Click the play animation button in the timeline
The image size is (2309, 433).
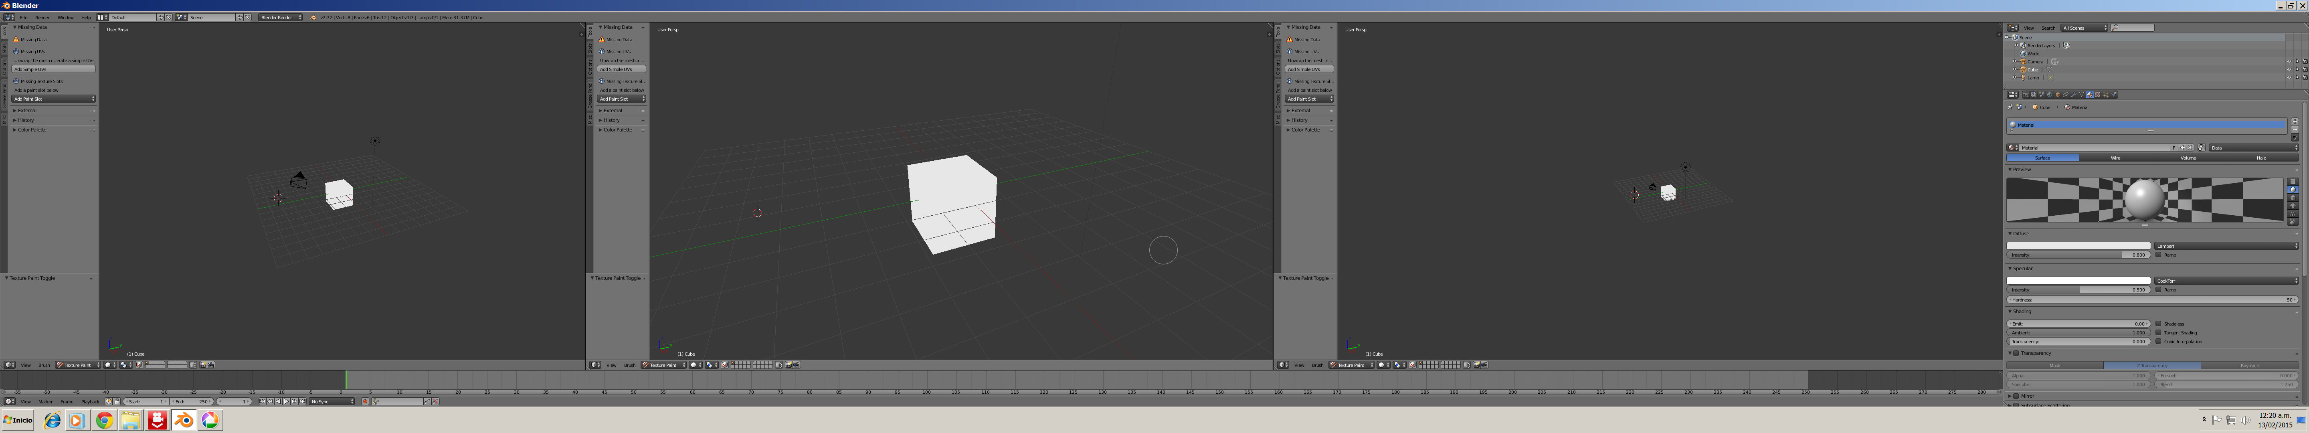coord(286,402)
